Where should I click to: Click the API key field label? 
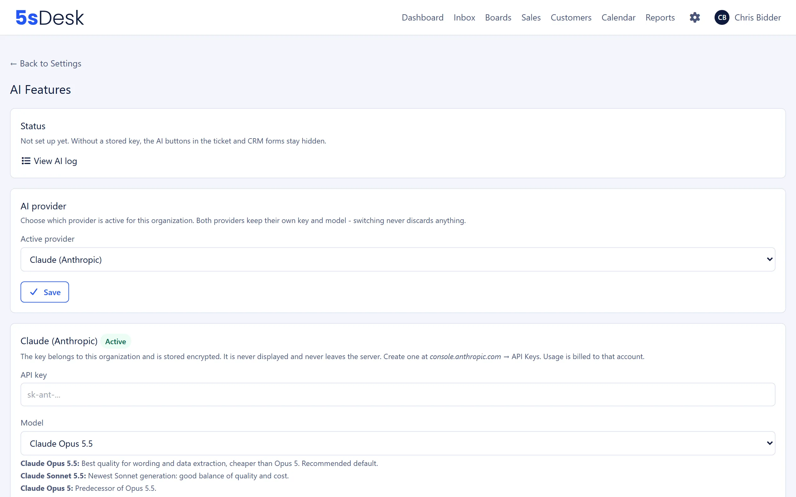34,375
